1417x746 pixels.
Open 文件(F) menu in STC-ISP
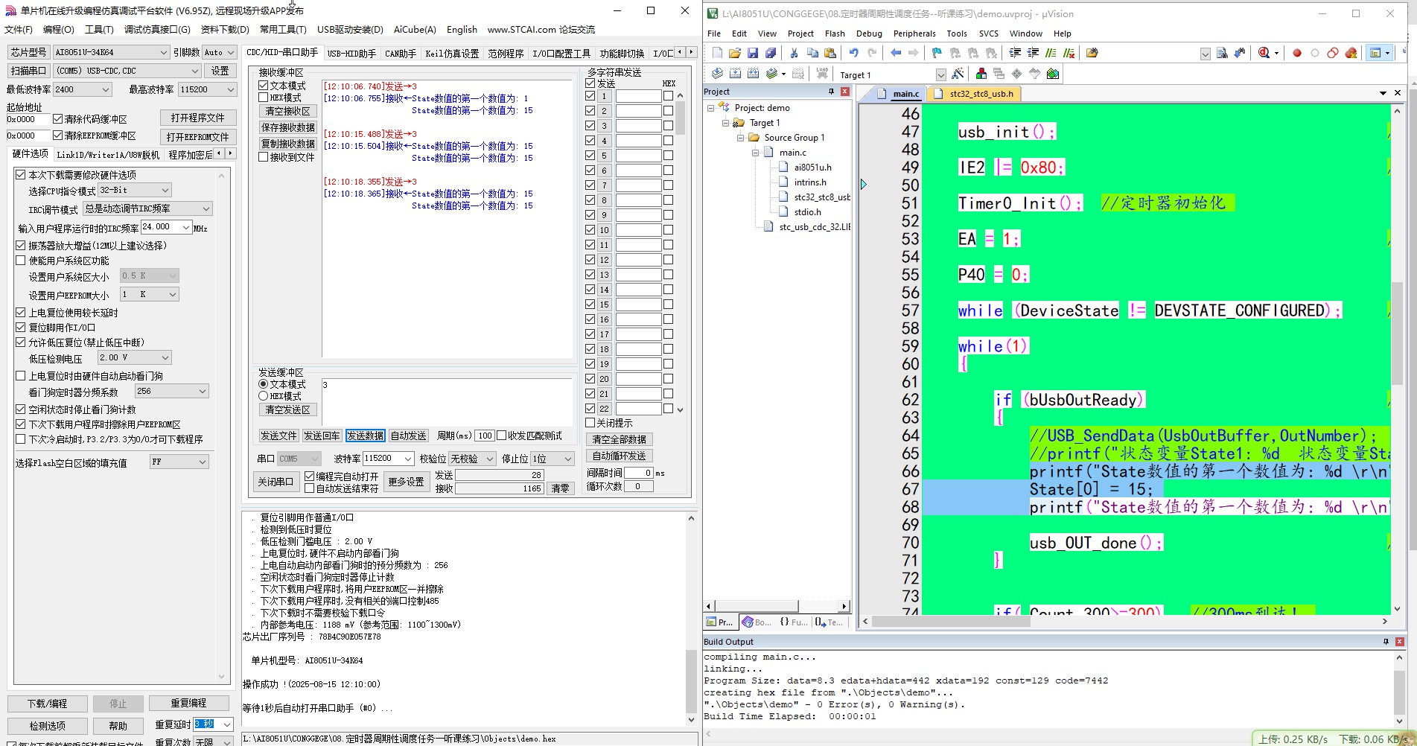(x=19, y=30)
